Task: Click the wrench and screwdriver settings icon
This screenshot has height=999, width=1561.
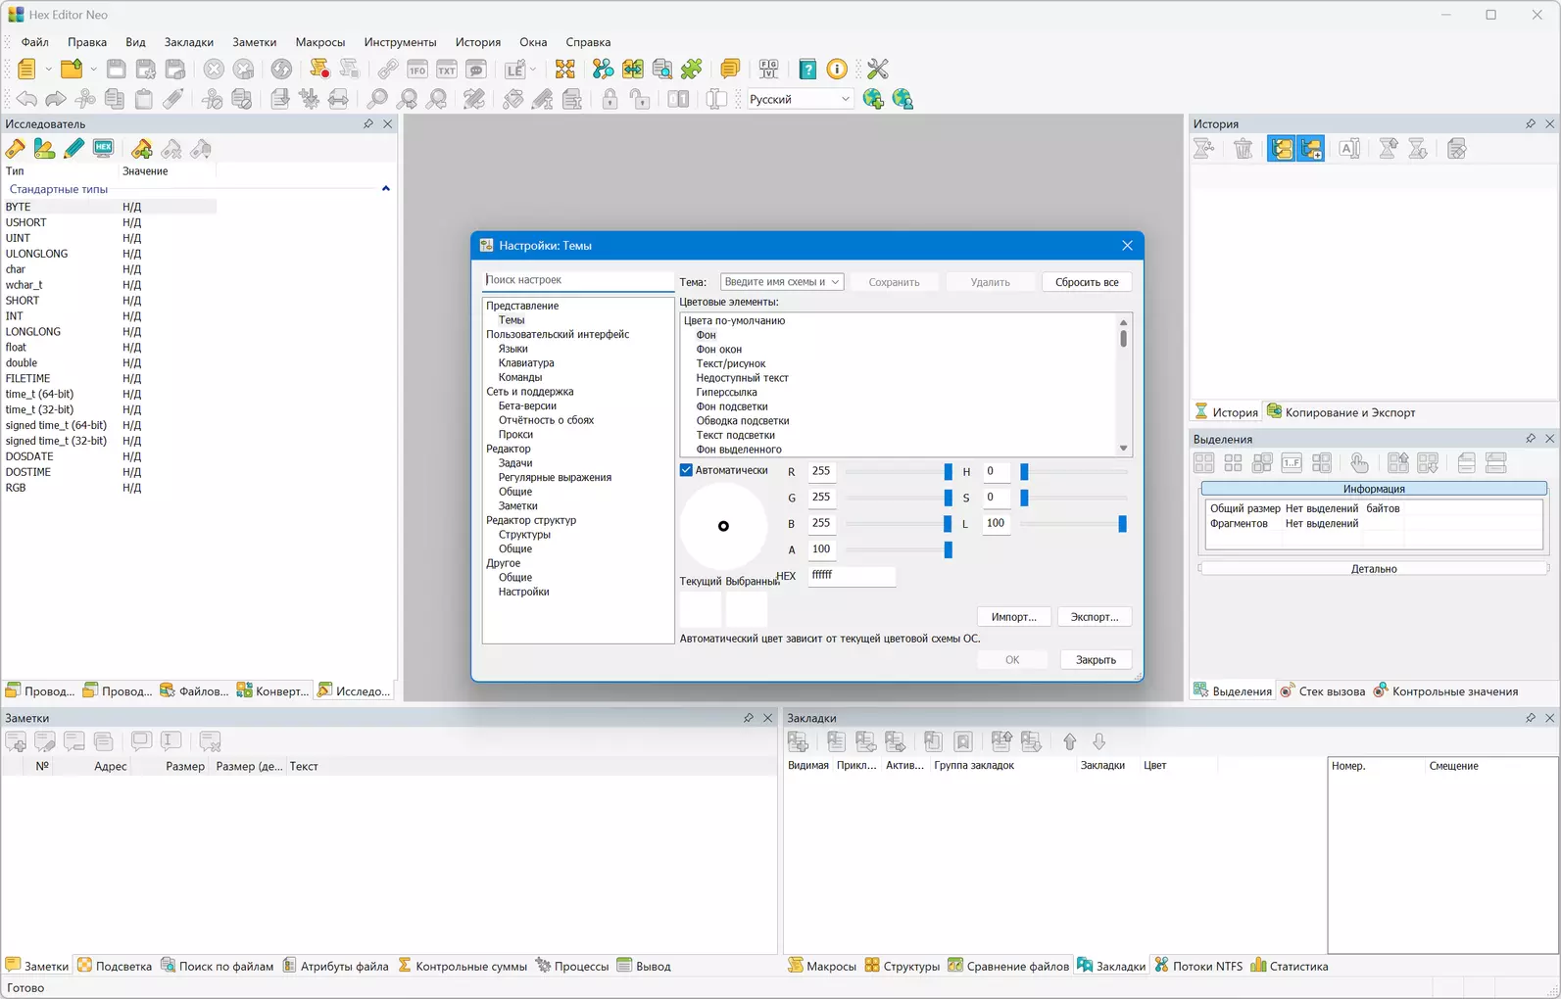Action: coord(877,70)
